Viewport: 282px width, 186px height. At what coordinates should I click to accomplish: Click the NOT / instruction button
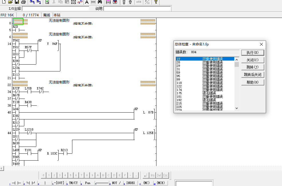[x=116, y=183]
